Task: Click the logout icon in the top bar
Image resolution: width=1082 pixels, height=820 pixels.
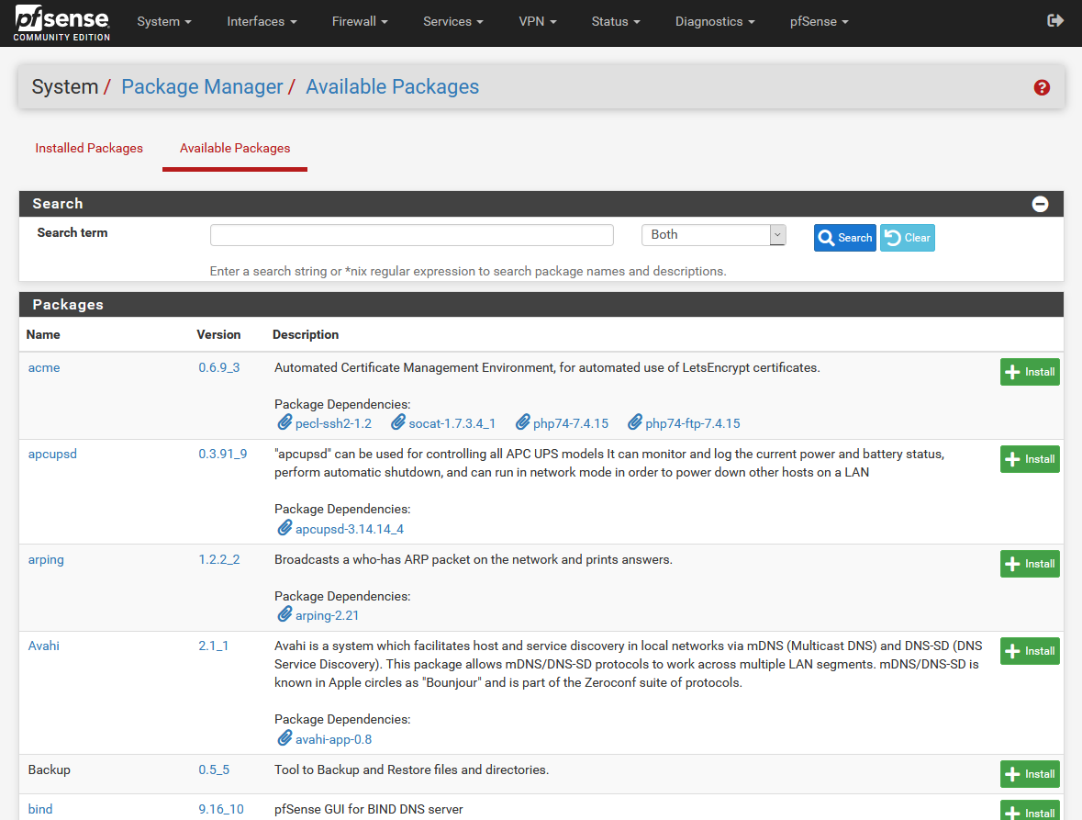Action: [x=1055, y=21]
